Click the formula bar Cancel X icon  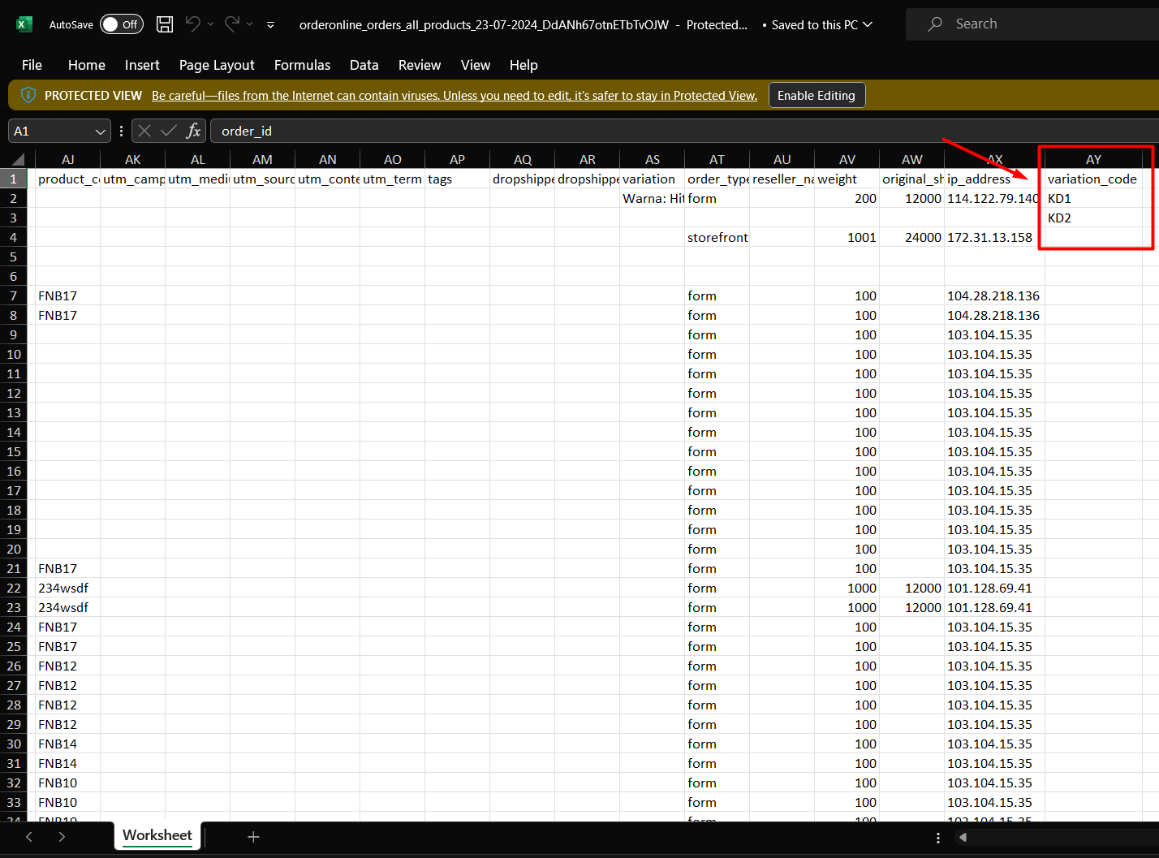point(144,131)
